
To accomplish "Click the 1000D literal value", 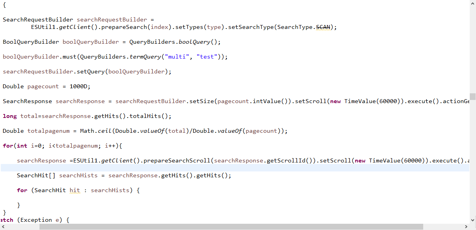I will click(x=79, y=86).
